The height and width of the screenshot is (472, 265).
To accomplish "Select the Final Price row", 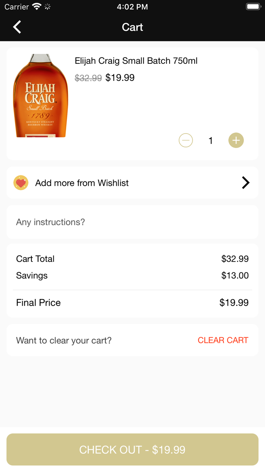I will click(x=132, y=303).
